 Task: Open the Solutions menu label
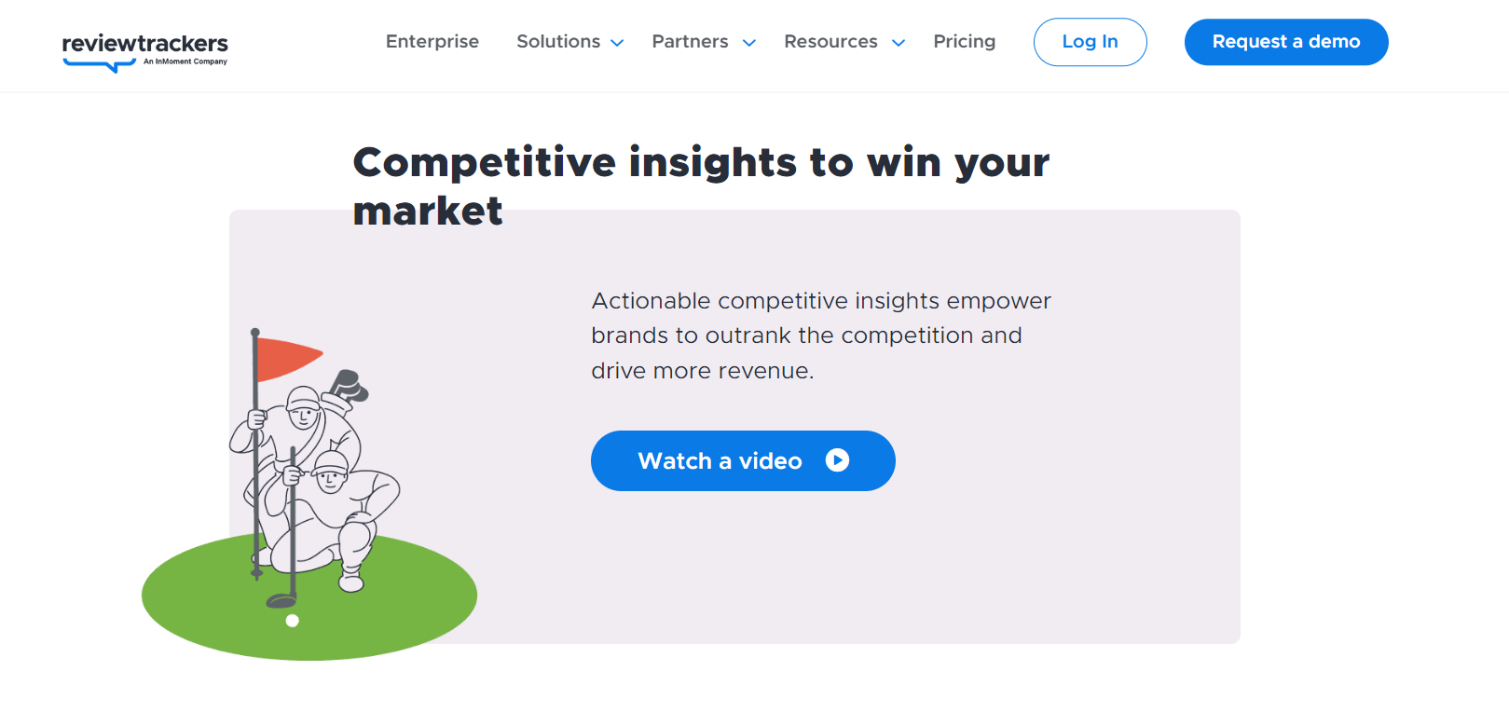coord(558,42)
